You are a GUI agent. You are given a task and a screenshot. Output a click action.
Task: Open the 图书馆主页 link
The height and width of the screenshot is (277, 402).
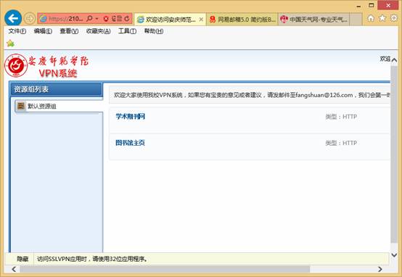(130, 143)
